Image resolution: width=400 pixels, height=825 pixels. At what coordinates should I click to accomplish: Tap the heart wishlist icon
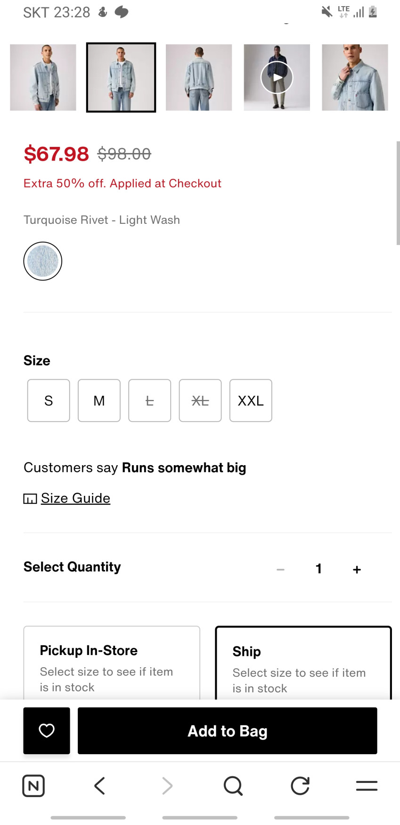point(47,731)
